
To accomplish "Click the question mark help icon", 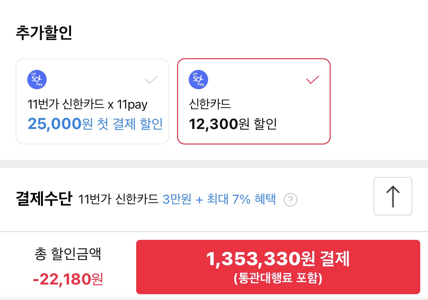I will (x=290, y=200).
